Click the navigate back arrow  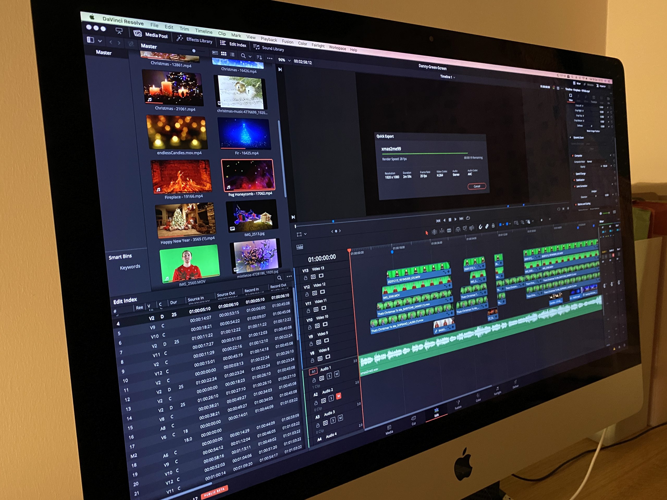click(111, 42)
